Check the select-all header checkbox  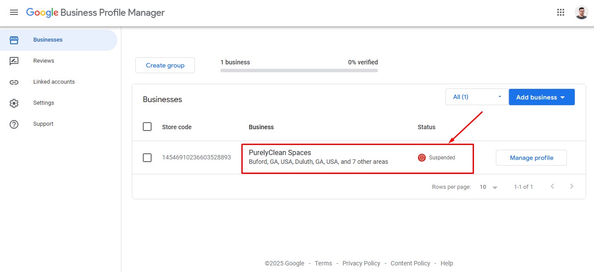(147, 127)
